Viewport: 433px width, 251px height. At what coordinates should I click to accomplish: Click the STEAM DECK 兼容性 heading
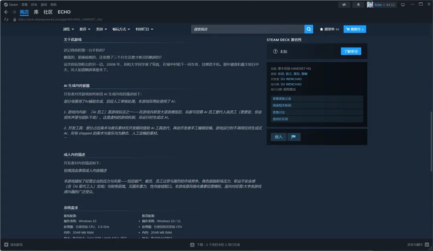[x=284, y=40]
